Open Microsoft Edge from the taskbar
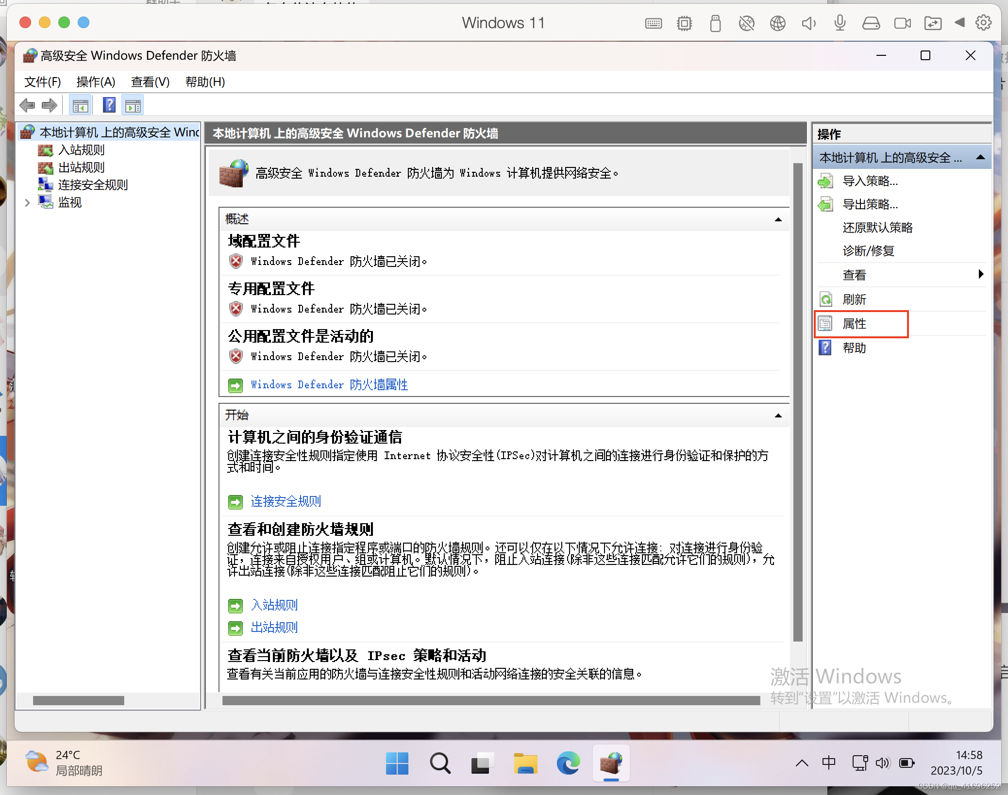1008x795 pixels. click(568, 763)
